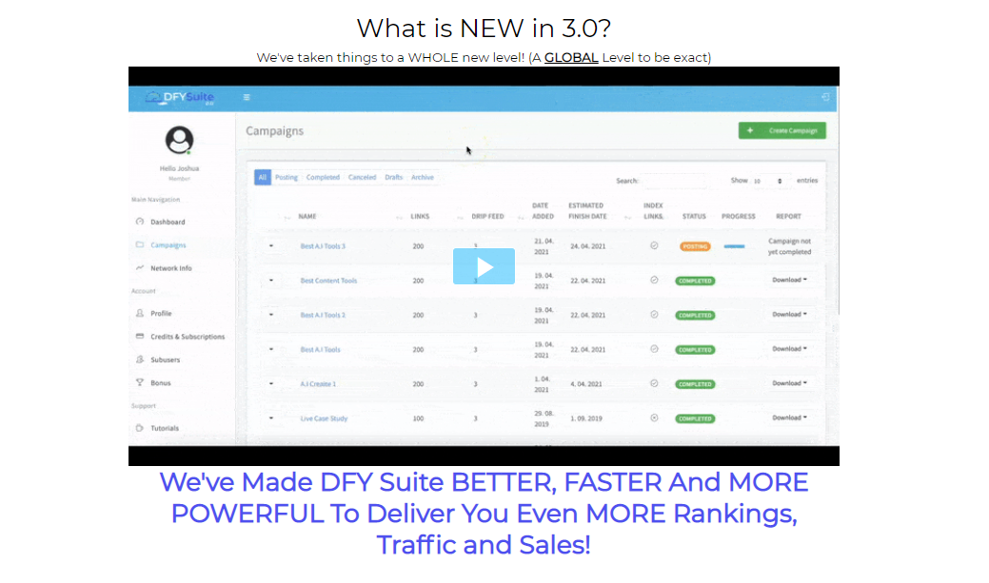Sort table by the NAME column header

coord(307,216)
